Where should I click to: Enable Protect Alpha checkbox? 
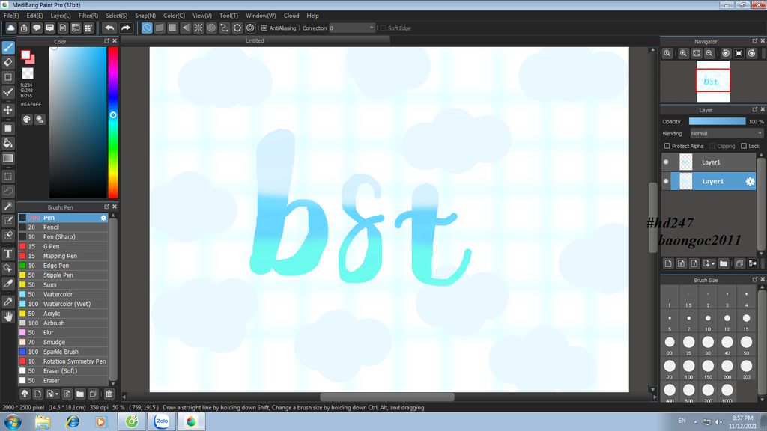pyautogui.click(x=667, y=146)
